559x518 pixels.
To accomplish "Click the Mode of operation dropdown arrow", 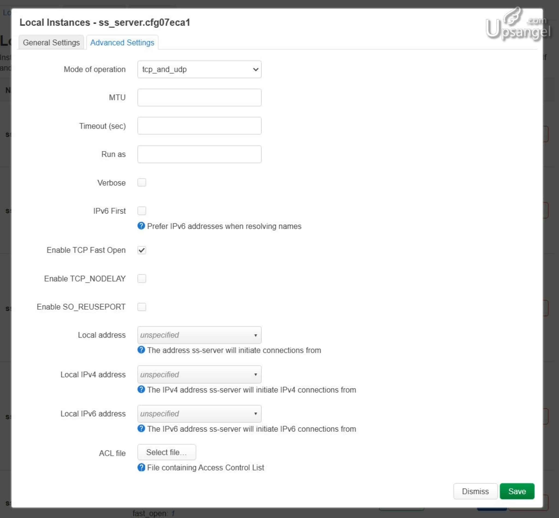I will (x=255, y=69).
